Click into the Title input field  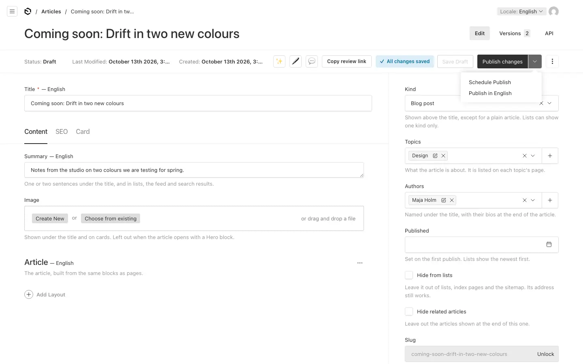click(198, 103)
